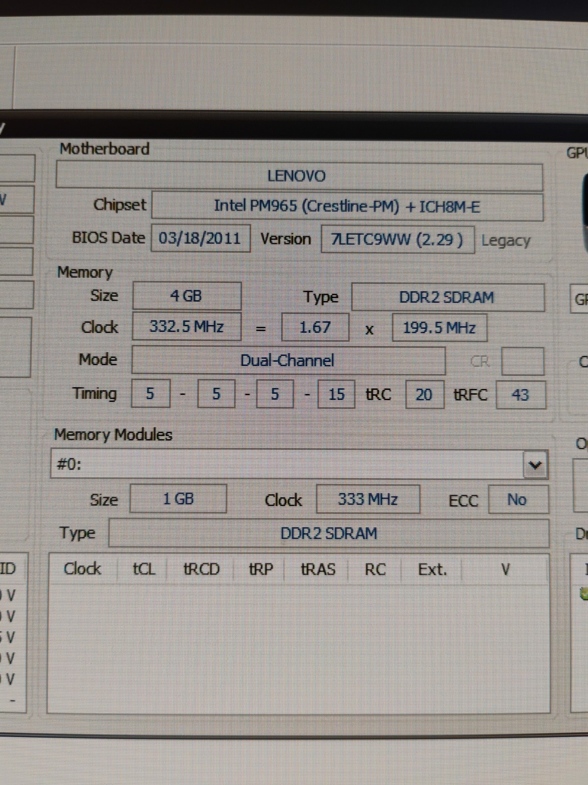Click BIOS date value 03/18/2011

click(x=200, y=238)
